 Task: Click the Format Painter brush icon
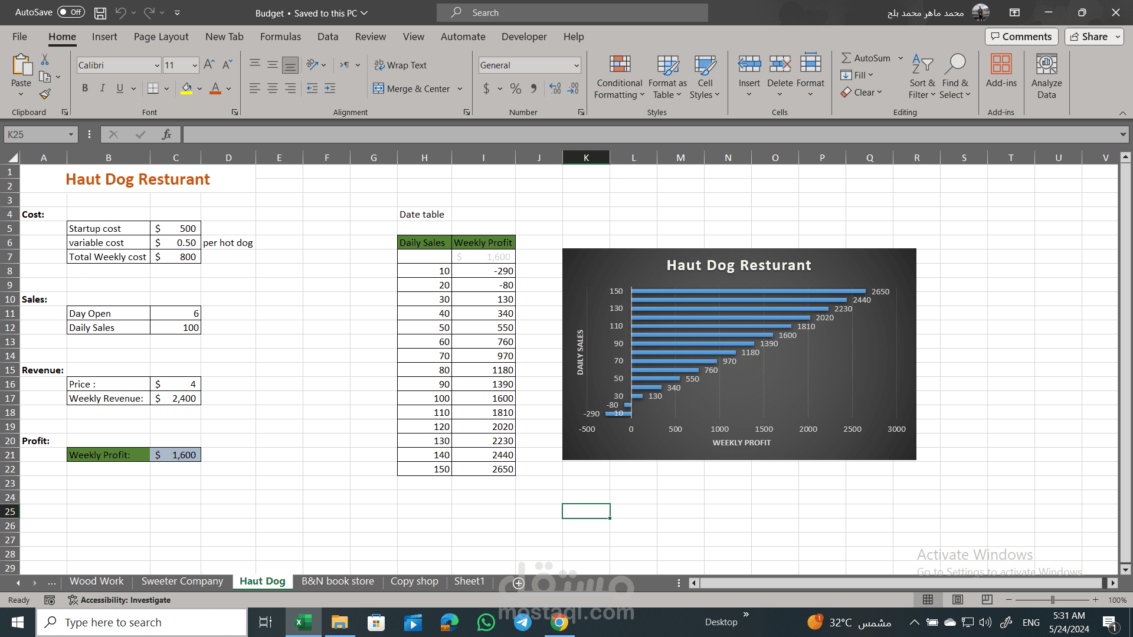pyautogui.click(x=45, y=94)
